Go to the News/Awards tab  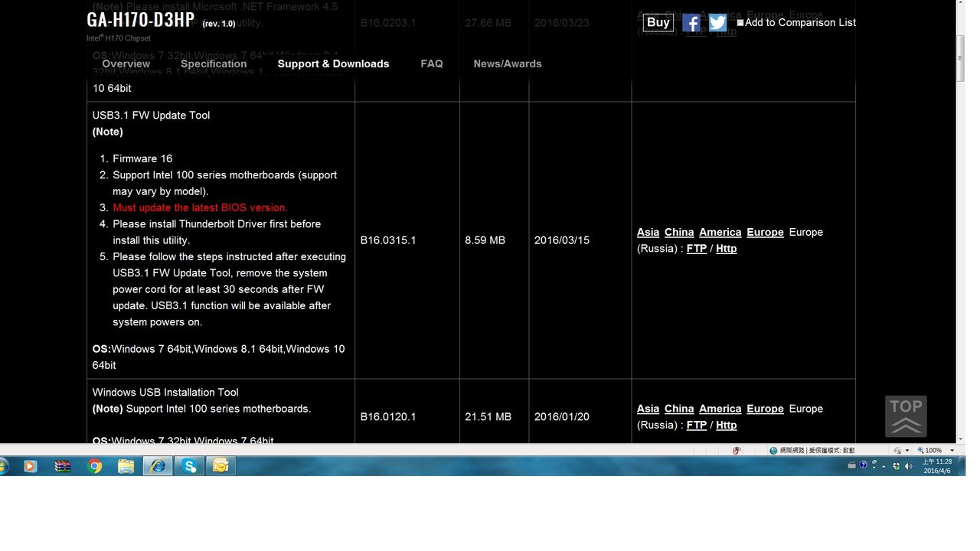click(507, 64)
